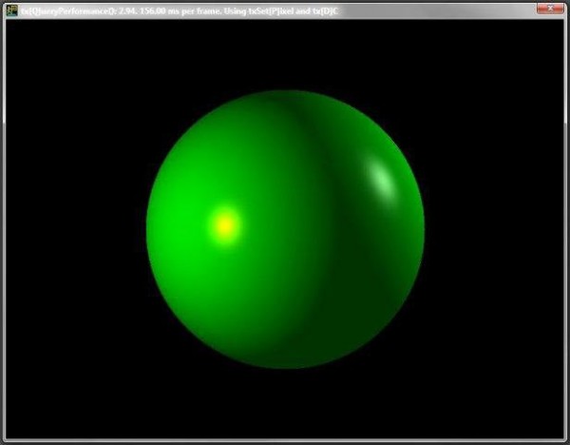
Task: Click the leftmost edge of the green sphere
Action: [x=148, y=230]
